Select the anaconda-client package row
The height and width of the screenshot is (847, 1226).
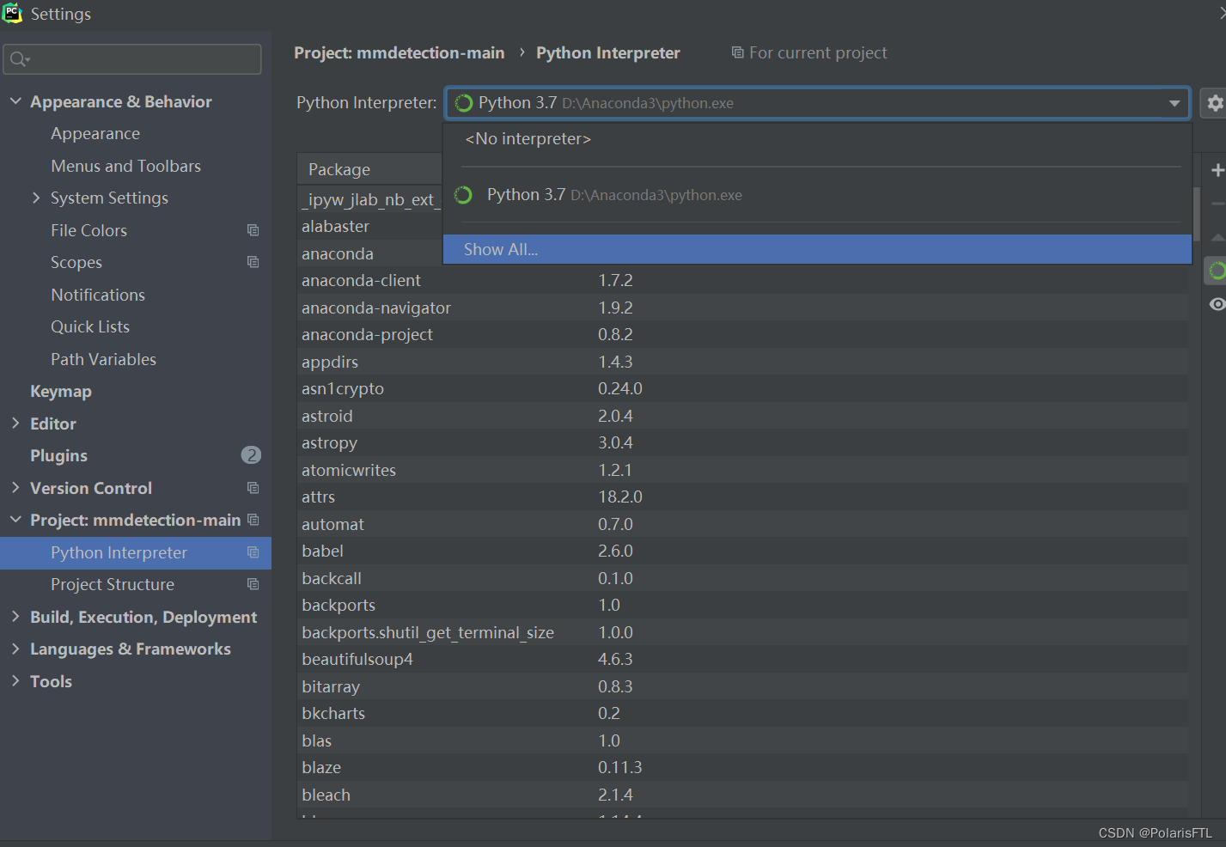pos(743,280)
